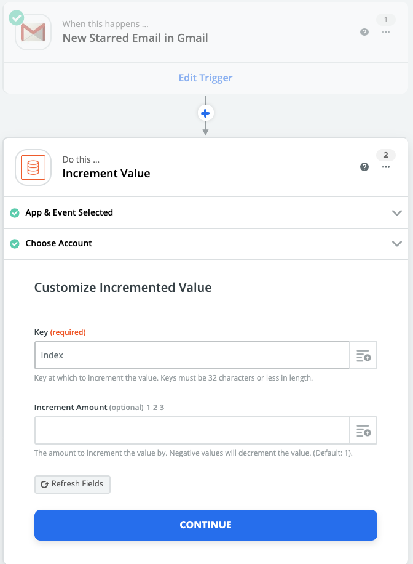The image size is (413, 564).
Task: Select the New Starred Email in Gmail title
Action: (135, 38)
